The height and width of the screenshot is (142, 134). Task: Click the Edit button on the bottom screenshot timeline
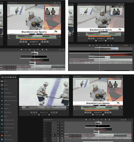[129, 120]
